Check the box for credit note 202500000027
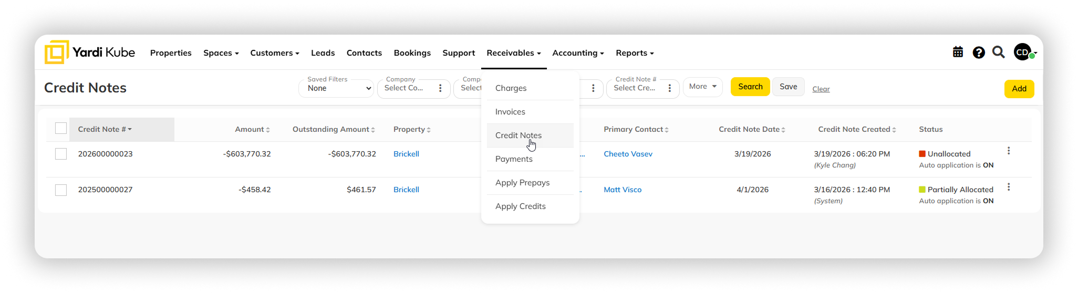Screen dimensions: 1078x293 tap(61, 190)
